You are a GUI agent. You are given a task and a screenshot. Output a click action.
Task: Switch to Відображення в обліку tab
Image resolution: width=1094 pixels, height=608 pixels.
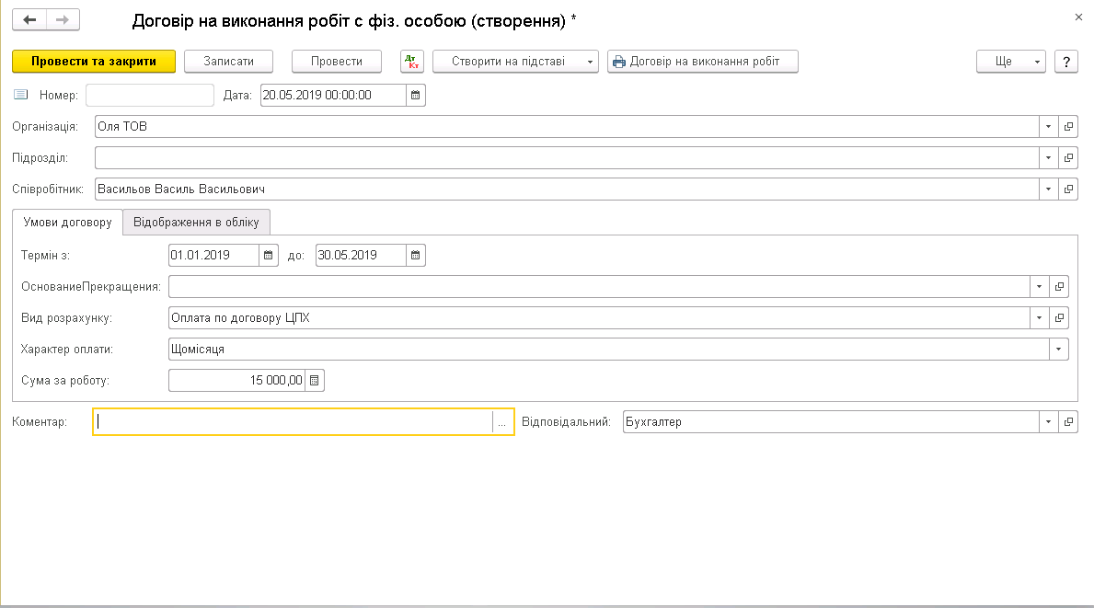click(x=197, y=223)
